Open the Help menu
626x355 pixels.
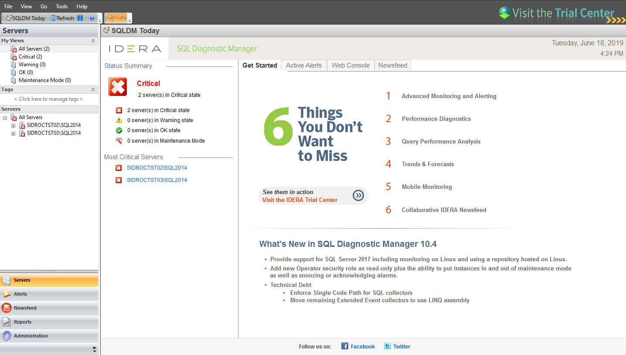click(x=82, y=7)
